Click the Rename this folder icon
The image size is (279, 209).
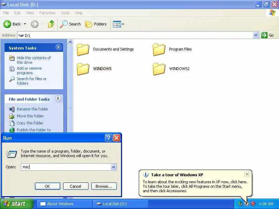[x=12, y=109]
